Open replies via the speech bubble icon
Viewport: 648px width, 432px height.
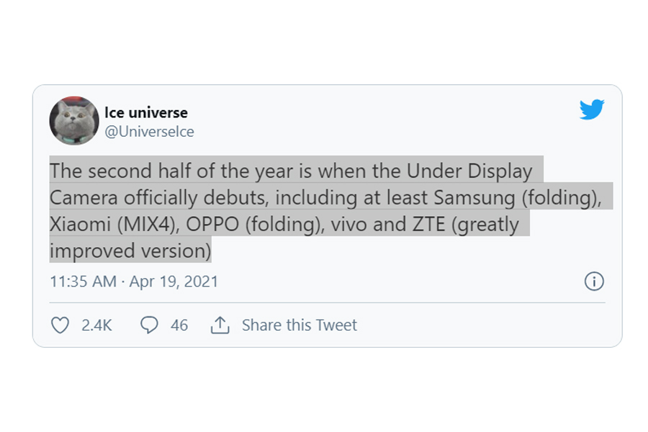149,325
